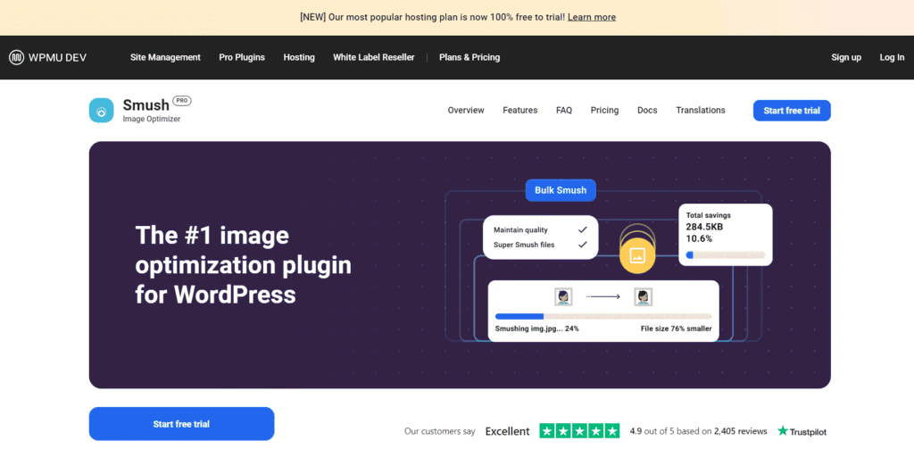Click the original avatar thumbnail in Smush preview
The image size is (914, 449).
(x=563, y=297)
